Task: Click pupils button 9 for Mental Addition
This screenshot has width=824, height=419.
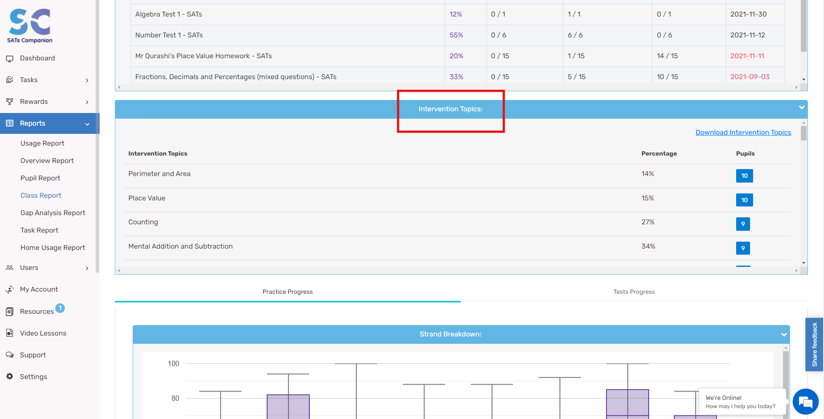Action: tap(743, 248)
